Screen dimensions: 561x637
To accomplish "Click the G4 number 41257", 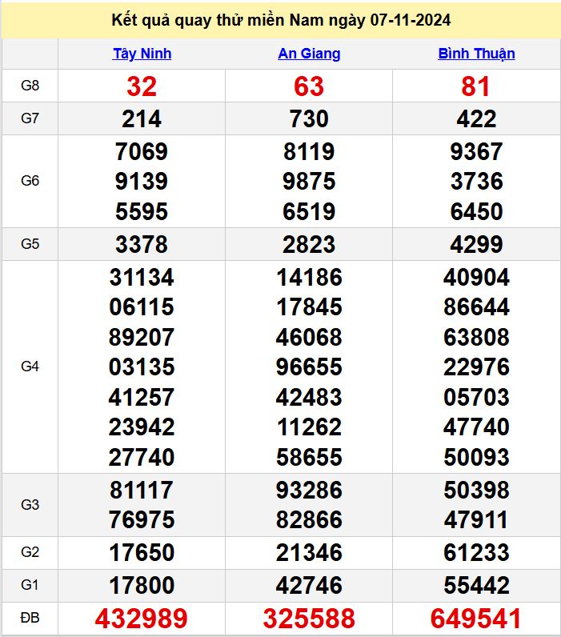I will click(142, 397).
